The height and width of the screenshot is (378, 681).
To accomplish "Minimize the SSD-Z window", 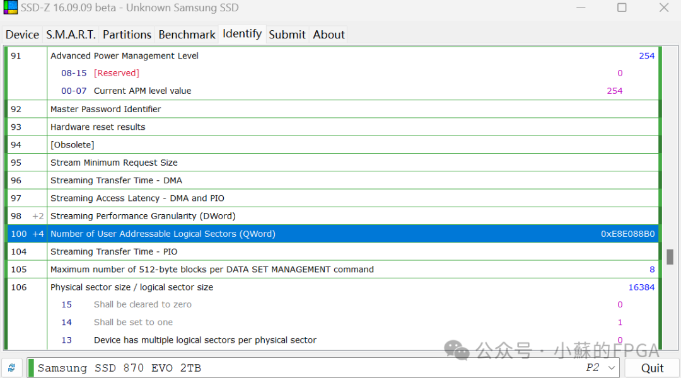I will pyautogui.click(x=581, y=8).
